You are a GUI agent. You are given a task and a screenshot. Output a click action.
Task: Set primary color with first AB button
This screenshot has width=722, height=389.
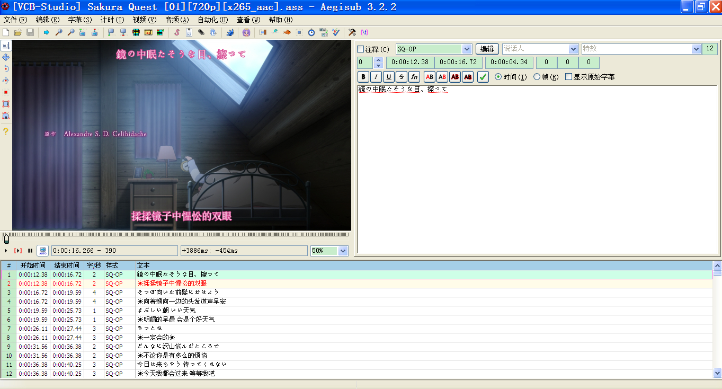(430, 77)
